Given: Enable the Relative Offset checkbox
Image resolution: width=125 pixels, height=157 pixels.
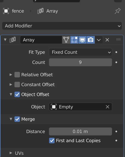Looking at the screenshot, I should pos(17,75).
